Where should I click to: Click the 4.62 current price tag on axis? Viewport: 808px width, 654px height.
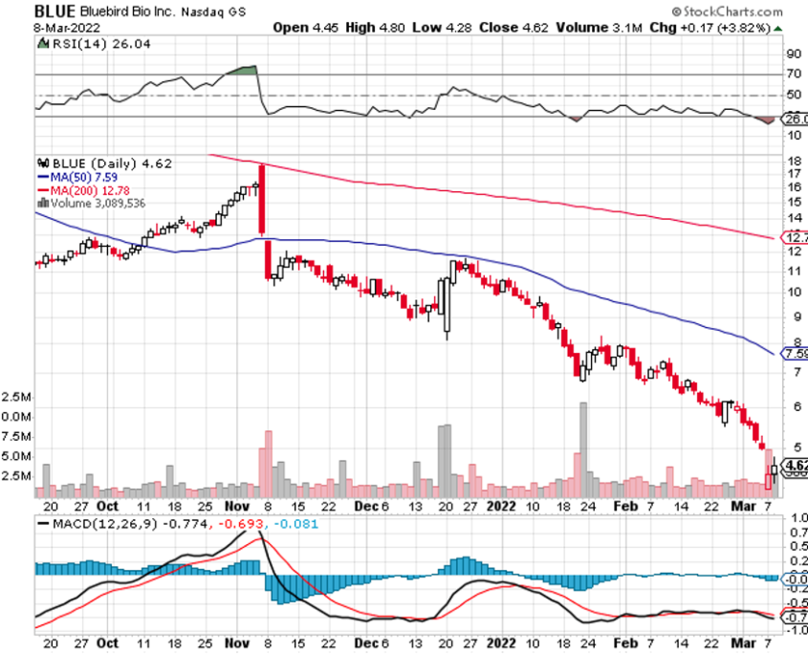[x=796, y=467]
